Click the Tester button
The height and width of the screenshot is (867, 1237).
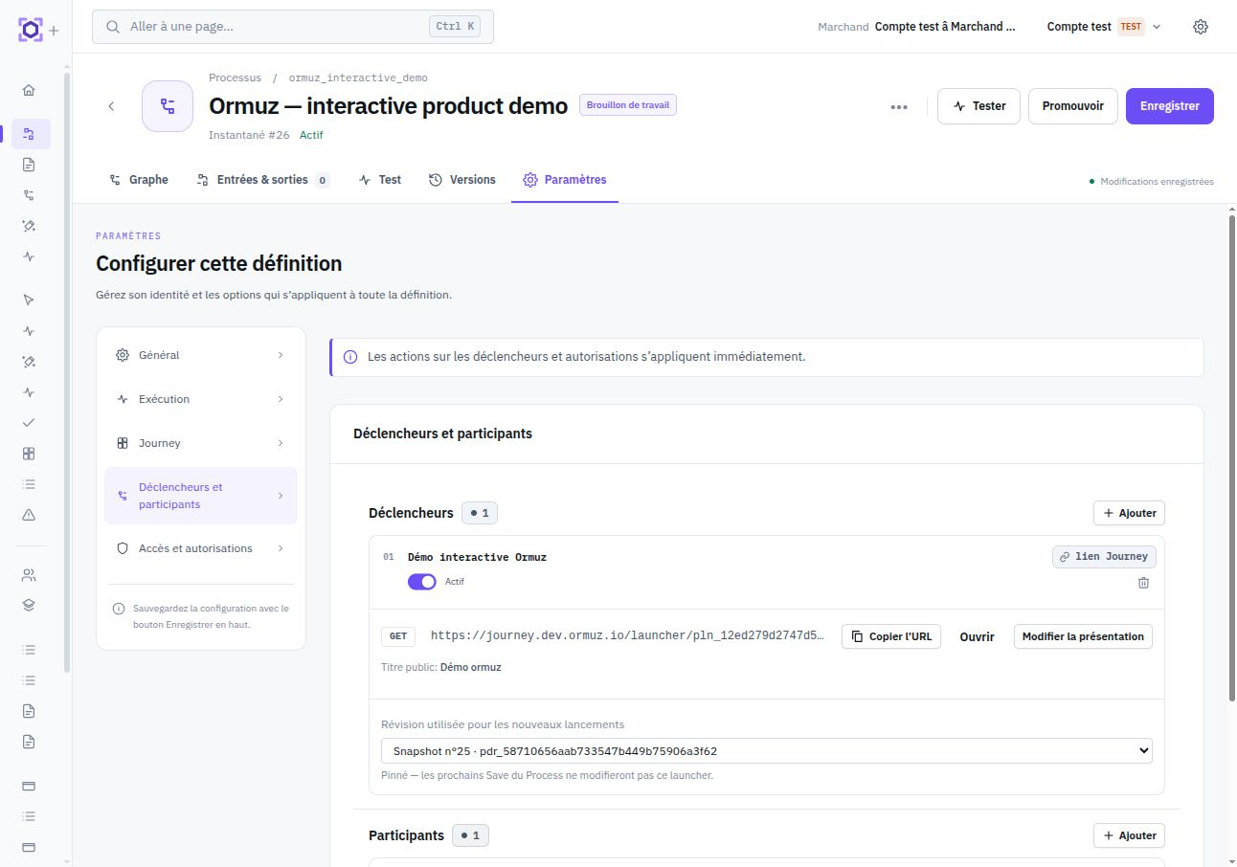pyautogui.click(x=978, y=106)
